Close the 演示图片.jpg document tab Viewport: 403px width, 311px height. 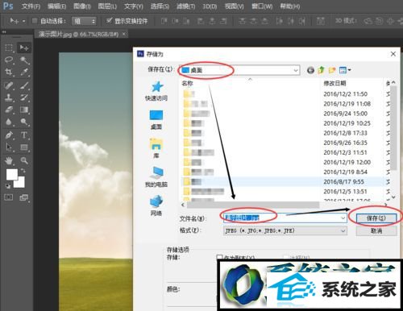click(x=123, y=34)
